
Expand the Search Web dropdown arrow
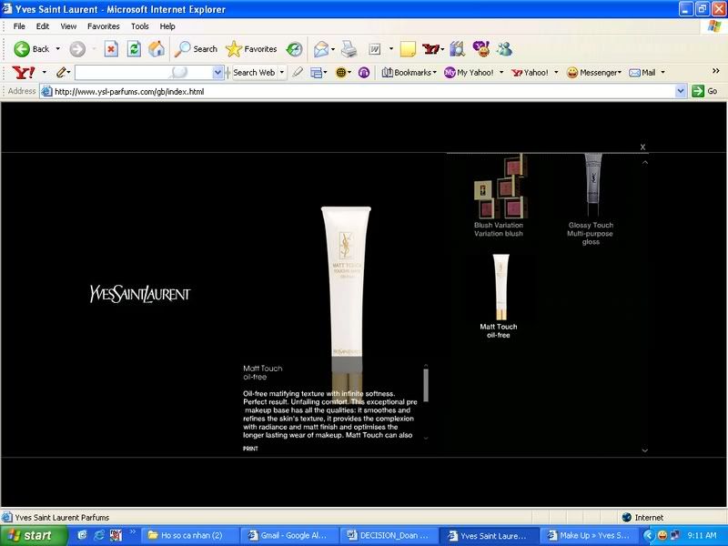coord(282,72)
